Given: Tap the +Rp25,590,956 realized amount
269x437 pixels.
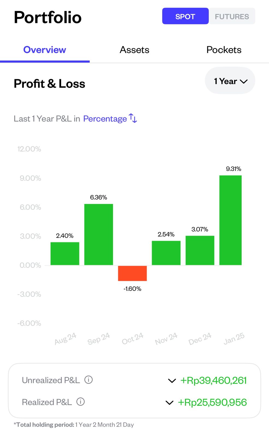Looking at the screenshot, I should pos(212,402).
